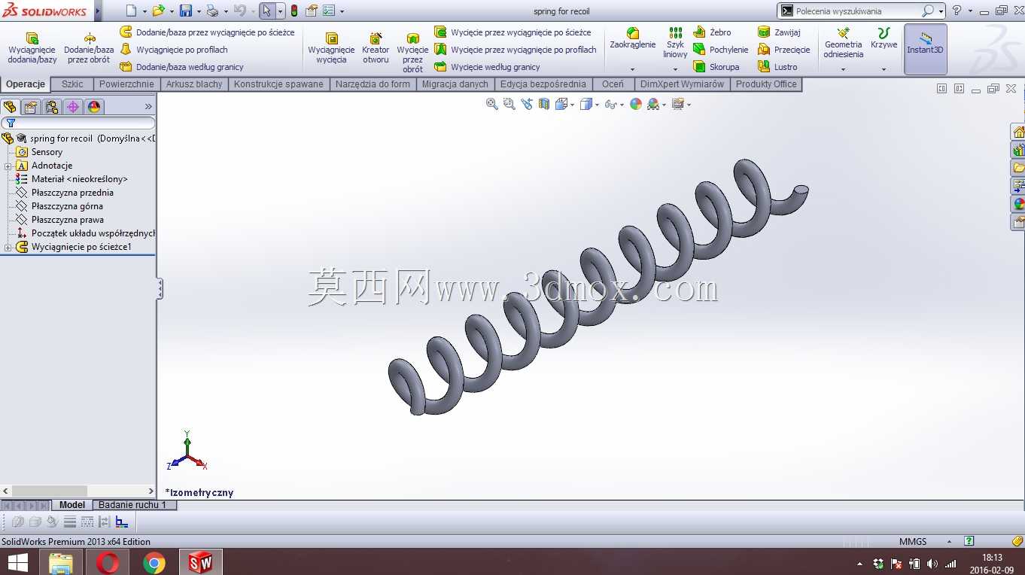The height and width of the screenshot is (575, 1025).
Task: Select the Lustro mirror tool
Action: point(777,67)
